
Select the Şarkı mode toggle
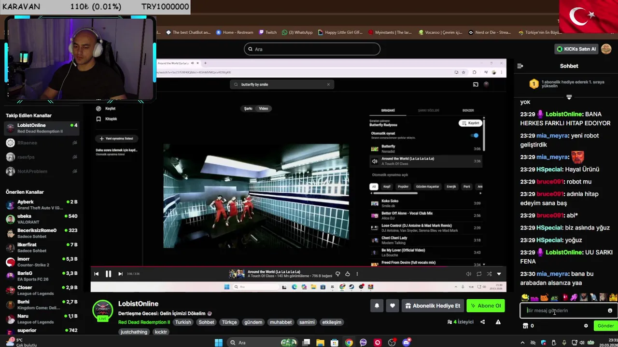pyautogui.click(x=248, y=108)
